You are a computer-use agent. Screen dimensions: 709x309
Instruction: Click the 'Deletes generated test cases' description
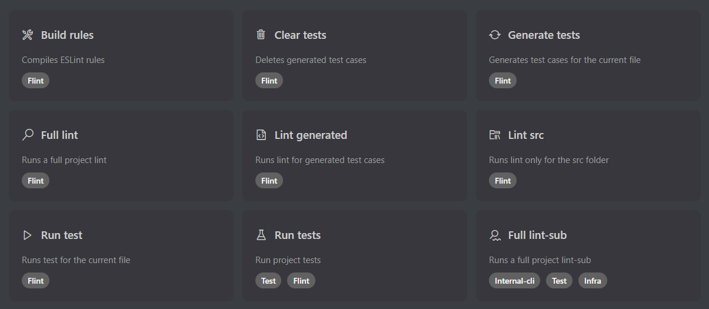pyautogui.click(x=311, y=60)
